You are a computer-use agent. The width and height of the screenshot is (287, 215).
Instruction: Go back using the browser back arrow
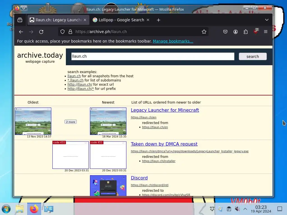[21, 32]
